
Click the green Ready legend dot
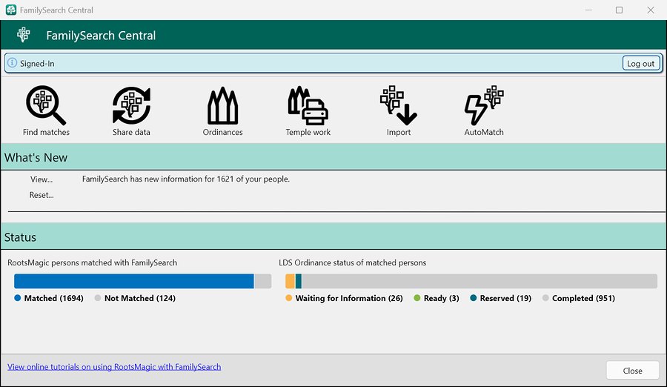[417, 298]
